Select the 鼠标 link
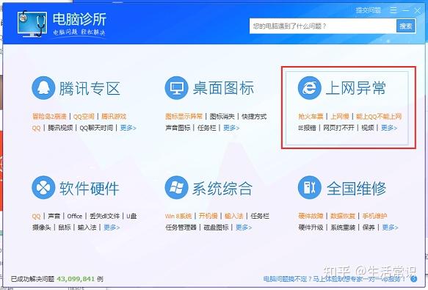The height and width of the screenshot is (290, 428). pos(65,227)
